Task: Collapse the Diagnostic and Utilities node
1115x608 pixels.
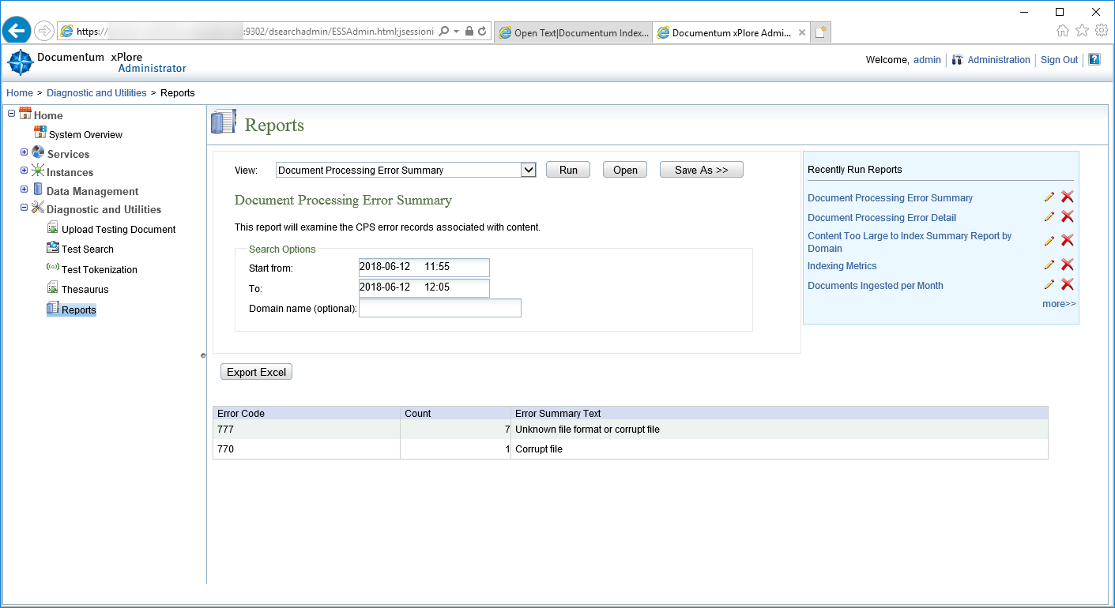Action: pos(24,208)
